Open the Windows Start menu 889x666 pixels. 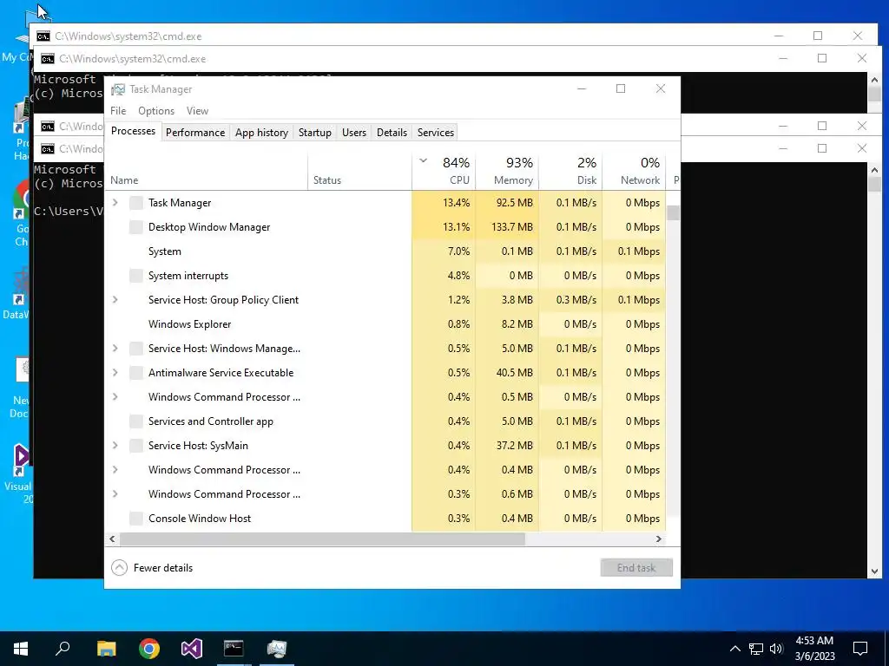pos(21,649)
